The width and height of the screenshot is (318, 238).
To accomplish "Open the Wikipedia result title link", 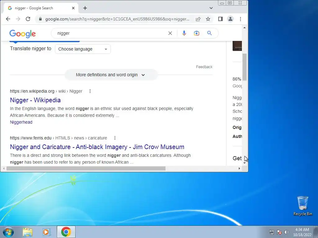I will [x=35, y=100].
